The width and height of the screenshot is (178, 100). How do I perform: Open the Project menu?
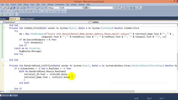[13, 4]
